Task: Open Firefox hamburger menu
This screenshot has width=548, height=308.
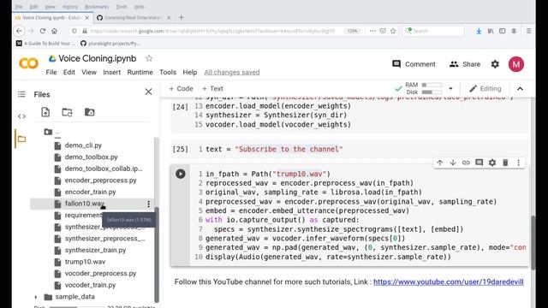Action: (528, 31)
